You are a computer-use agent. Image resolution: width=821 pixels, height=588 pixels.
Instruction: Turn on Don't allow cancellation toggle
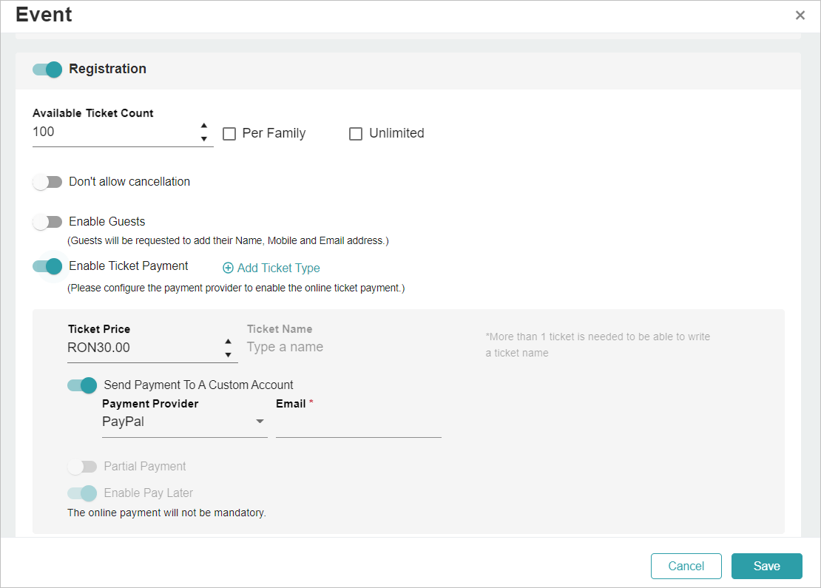pos(47,182)
